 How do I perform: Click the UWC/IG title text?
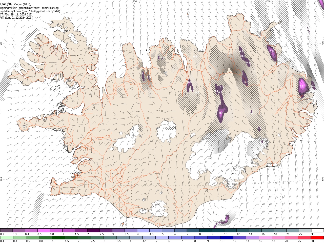coord(6,4)
